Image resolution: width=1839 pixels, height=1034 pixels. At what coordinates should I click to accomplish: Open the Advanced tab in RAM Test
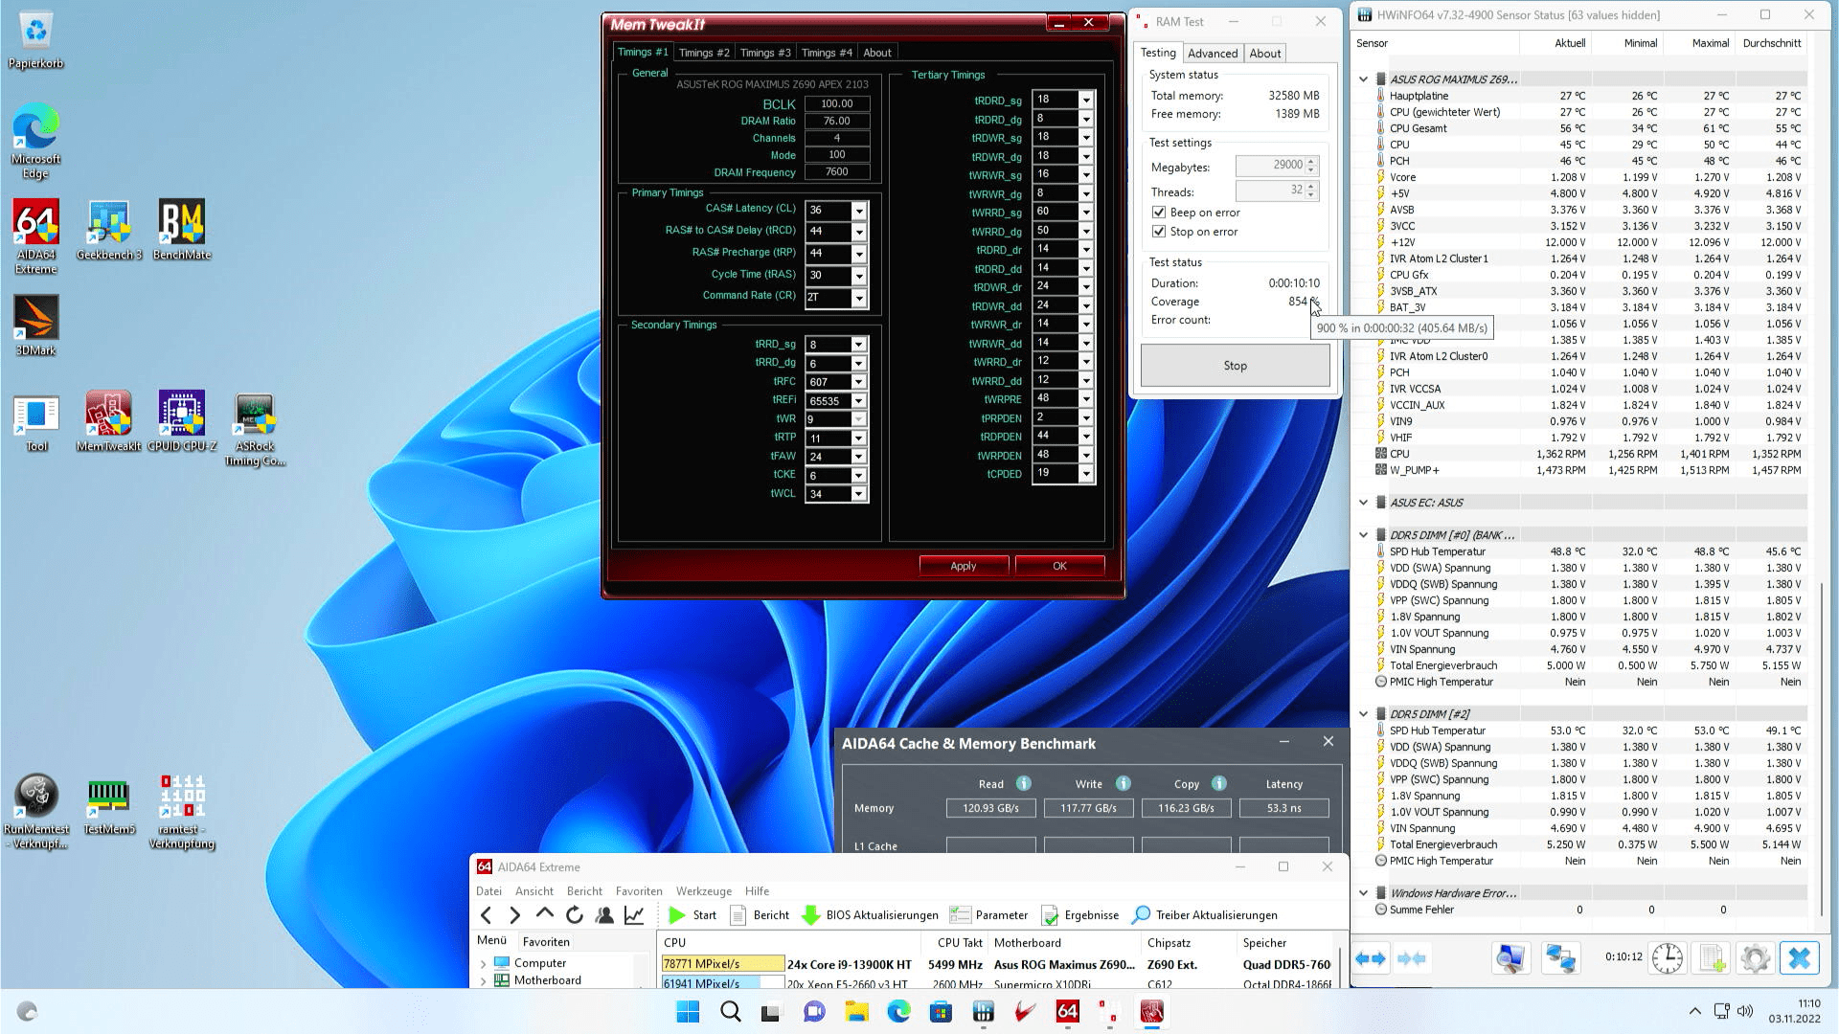(x=1213, y=54)
